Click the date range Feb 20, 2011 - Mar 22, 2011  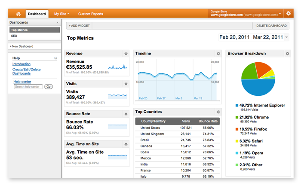tap(251, 37)
